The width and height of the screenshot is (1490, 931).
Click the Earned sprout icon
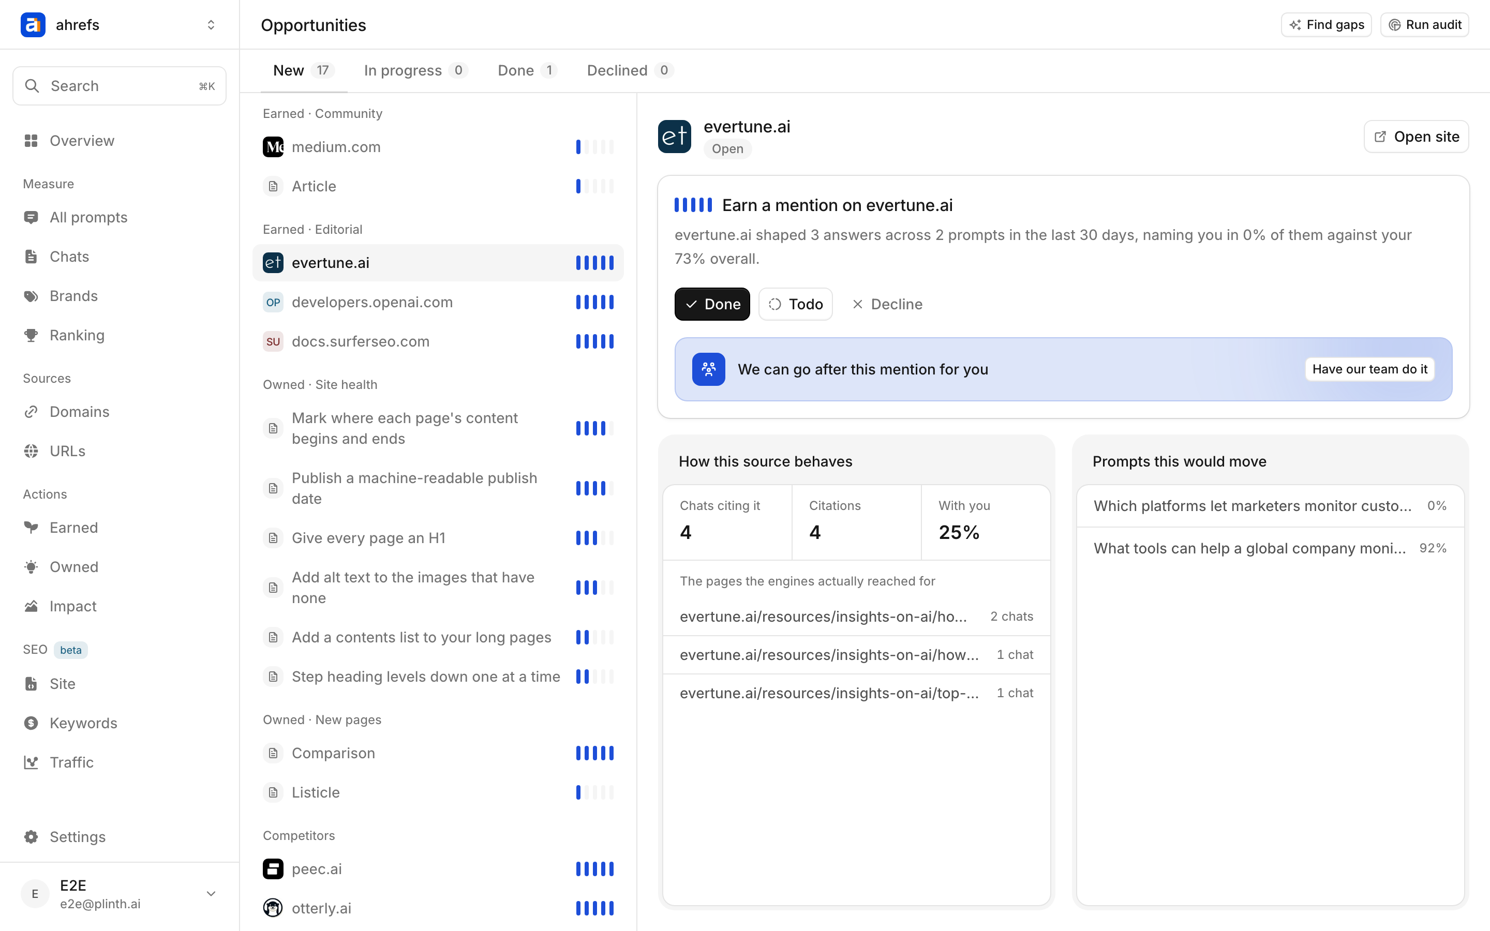tap(31, 528)
